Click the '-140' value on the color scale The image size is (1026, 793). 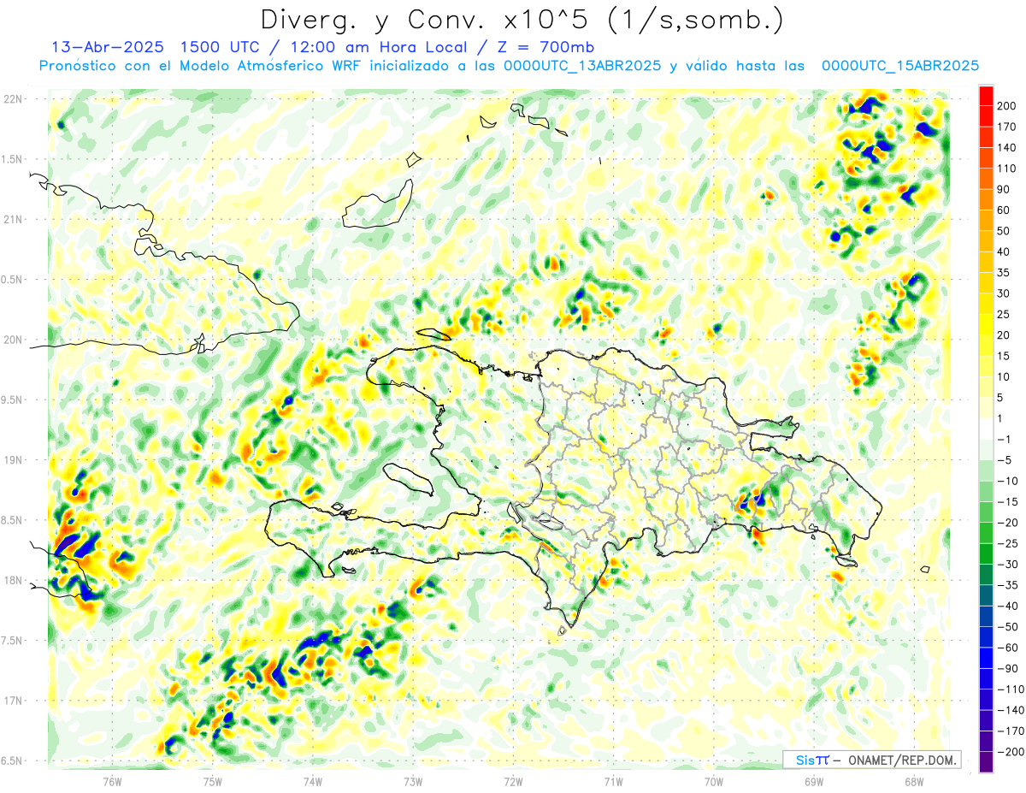[x=1010, y=711]
